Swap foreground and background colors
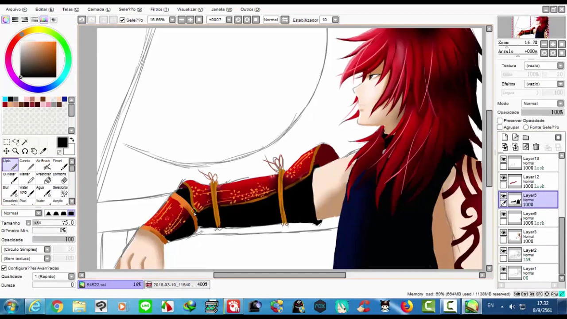This screenshot has width=567, height=319. tap(72, 140)
